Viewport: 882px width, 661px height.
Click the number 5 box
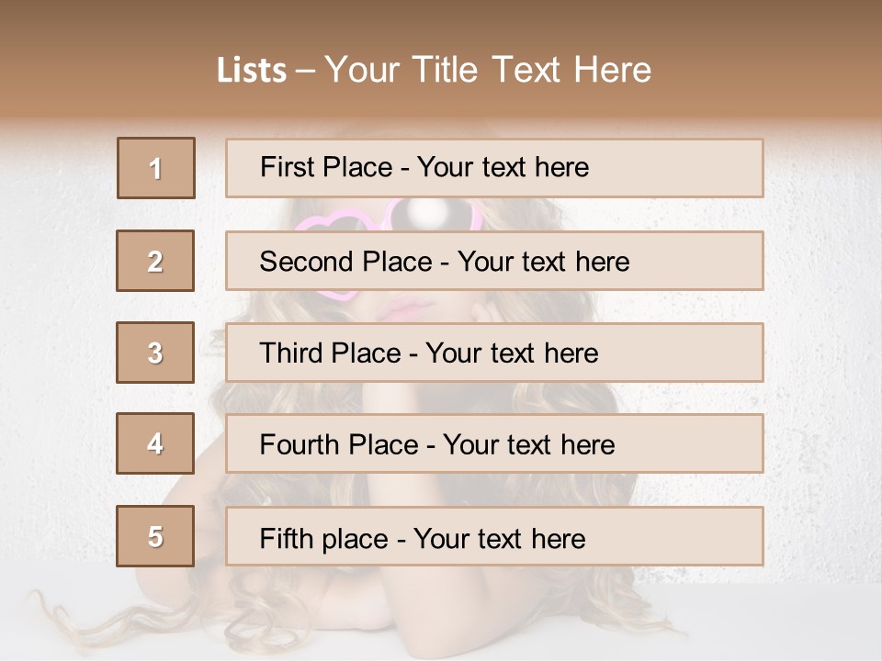[x=155, y=536]
